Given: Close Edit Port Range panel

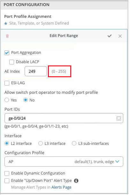Looking at the screenshot, I should (x=120, y=36).
